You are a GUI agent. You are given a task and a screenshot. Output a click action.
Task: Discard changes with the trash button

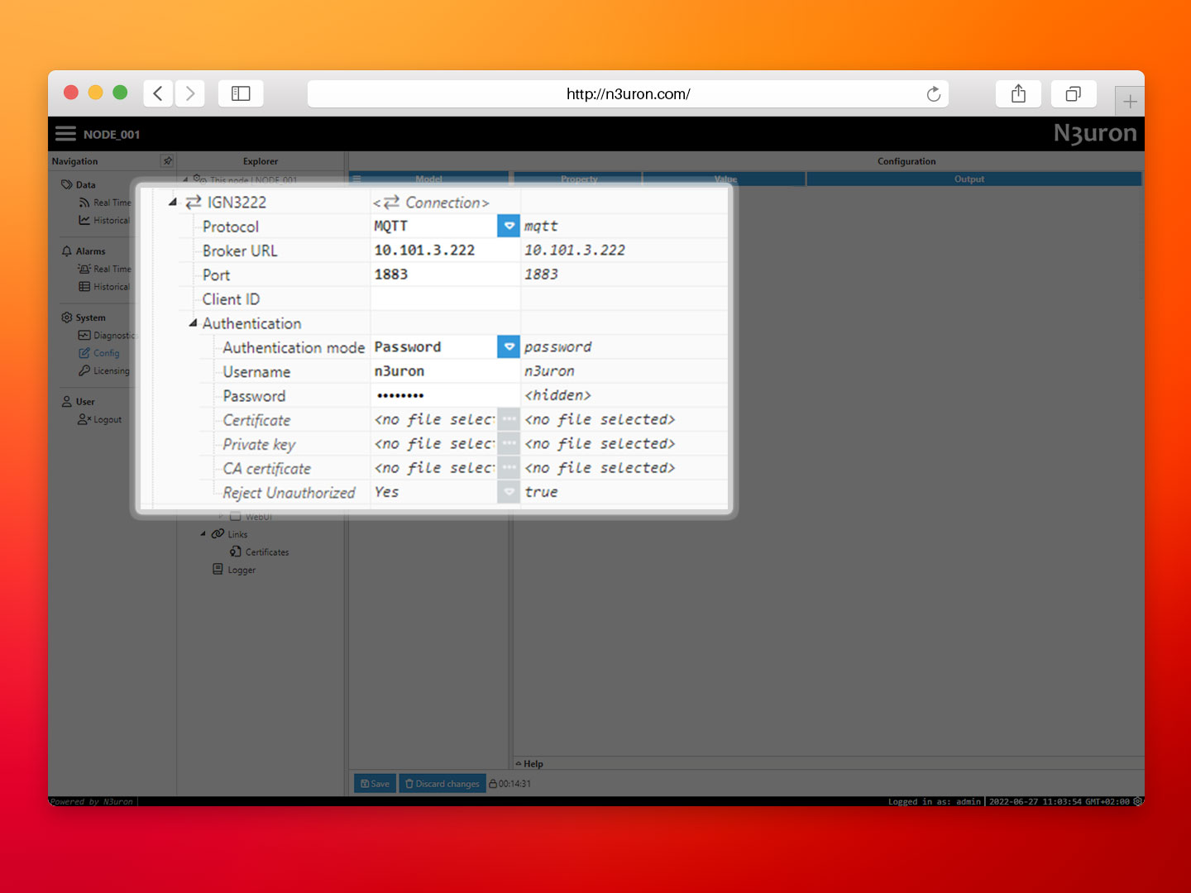click(442, 783)
